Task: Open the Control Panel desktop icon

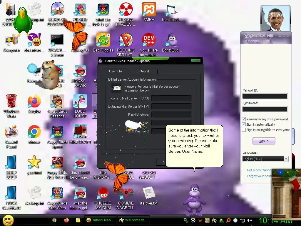Action: [x=11, y=137]
